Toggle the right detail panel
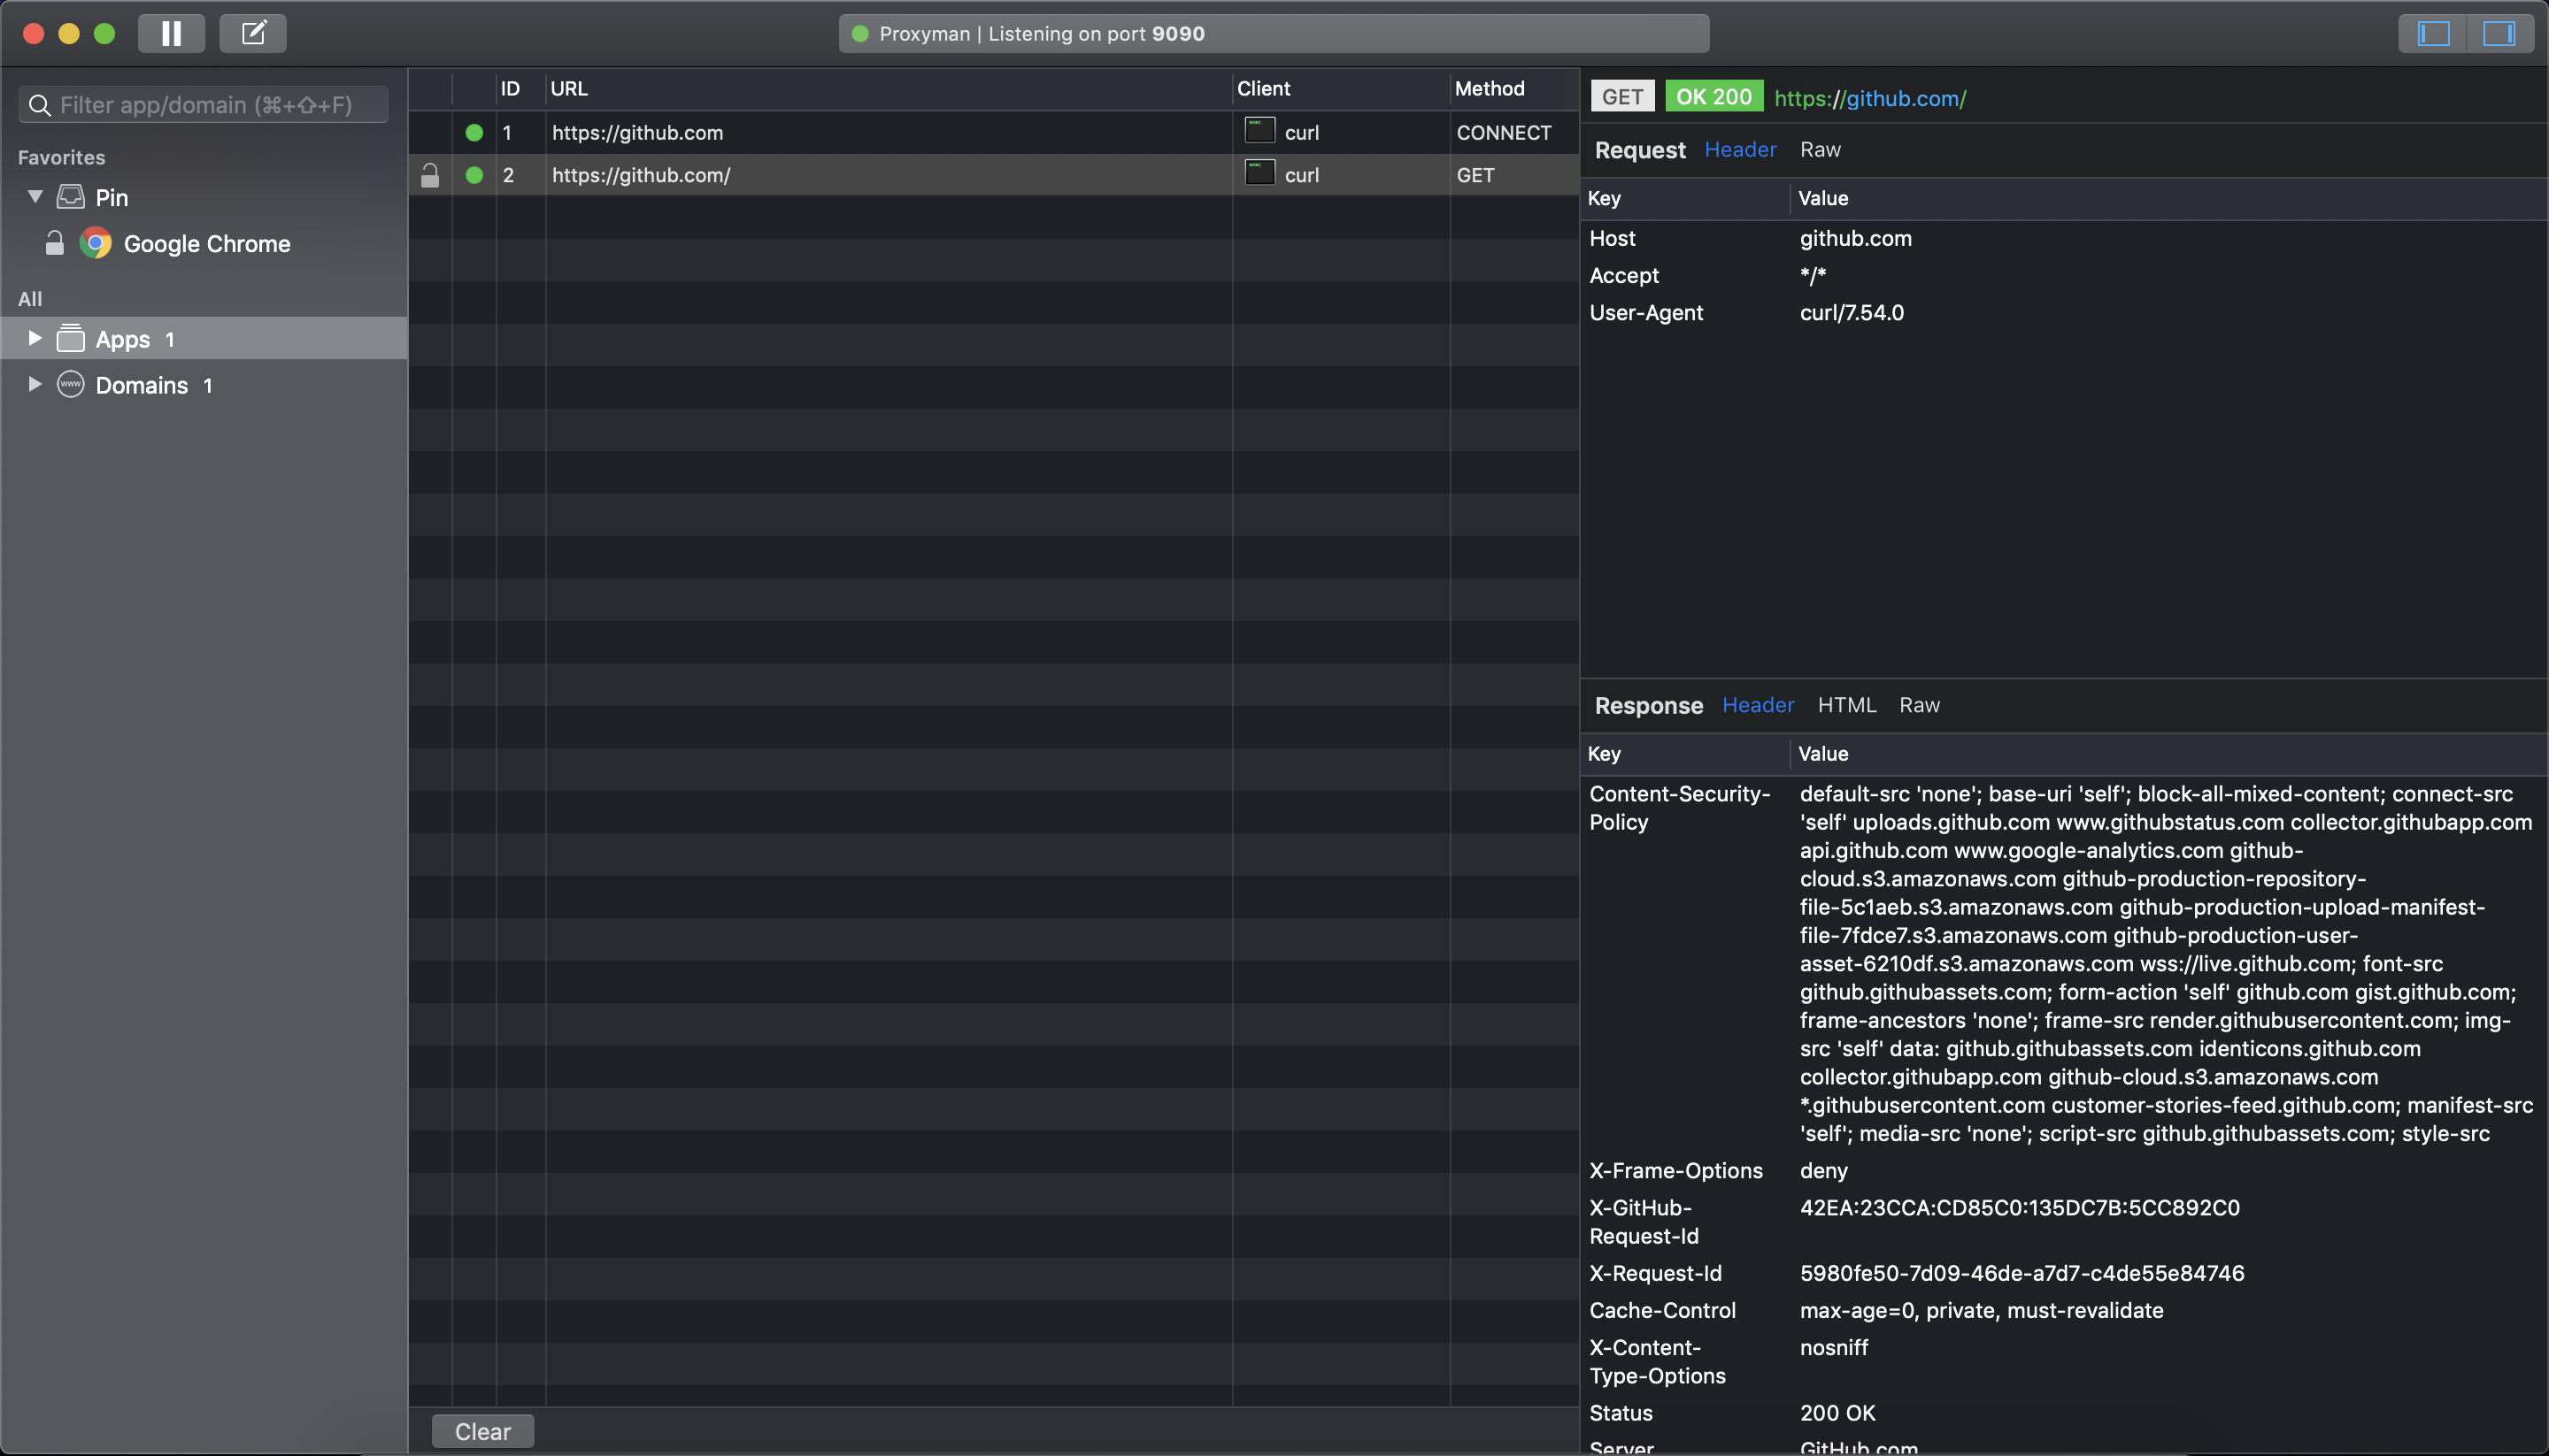 (2498, 33)
